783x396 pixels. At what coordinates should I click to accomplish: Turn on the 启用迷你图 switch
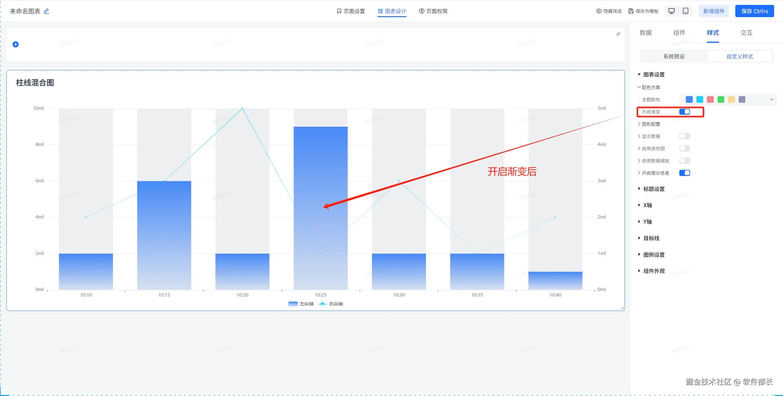point(685,148)
